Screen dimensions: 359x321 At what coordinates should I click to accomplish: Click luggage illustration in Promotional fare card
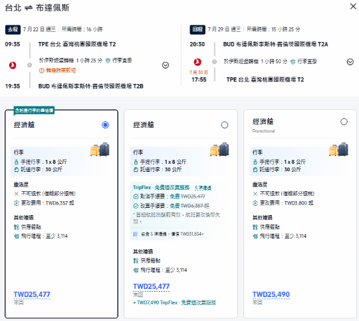coord(338,149)
